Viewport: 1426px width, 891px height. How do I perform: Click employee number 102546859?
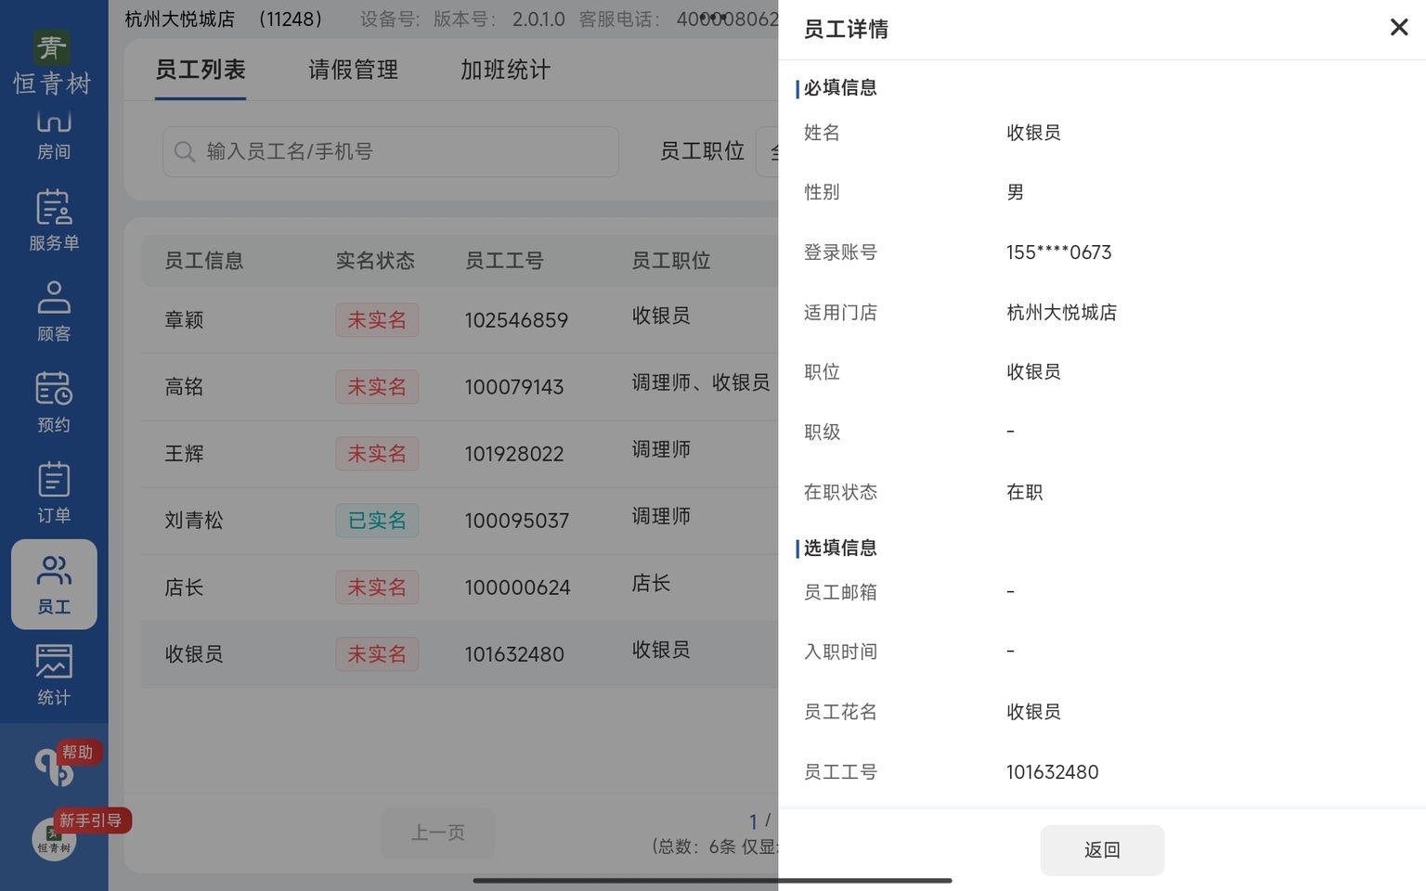pos(516,320)
